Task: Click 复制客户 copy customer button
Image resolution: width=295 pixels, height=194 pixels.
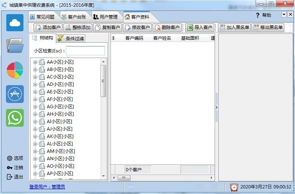Action: coord(108,28)
